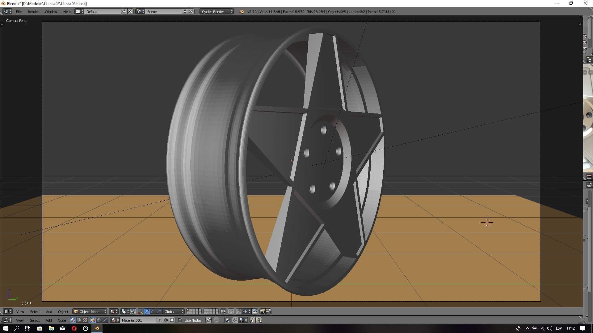The image size is (593, 333).
Task: Open Blender from the Windows taskbar
Action: [x=97, y=328]
